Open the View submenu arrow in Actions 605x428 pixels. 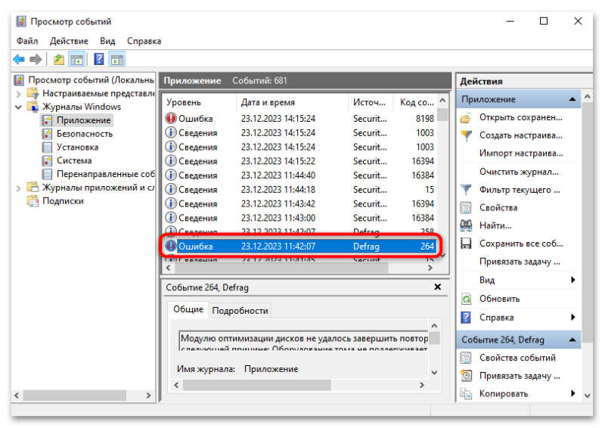[x=573, y=281]
